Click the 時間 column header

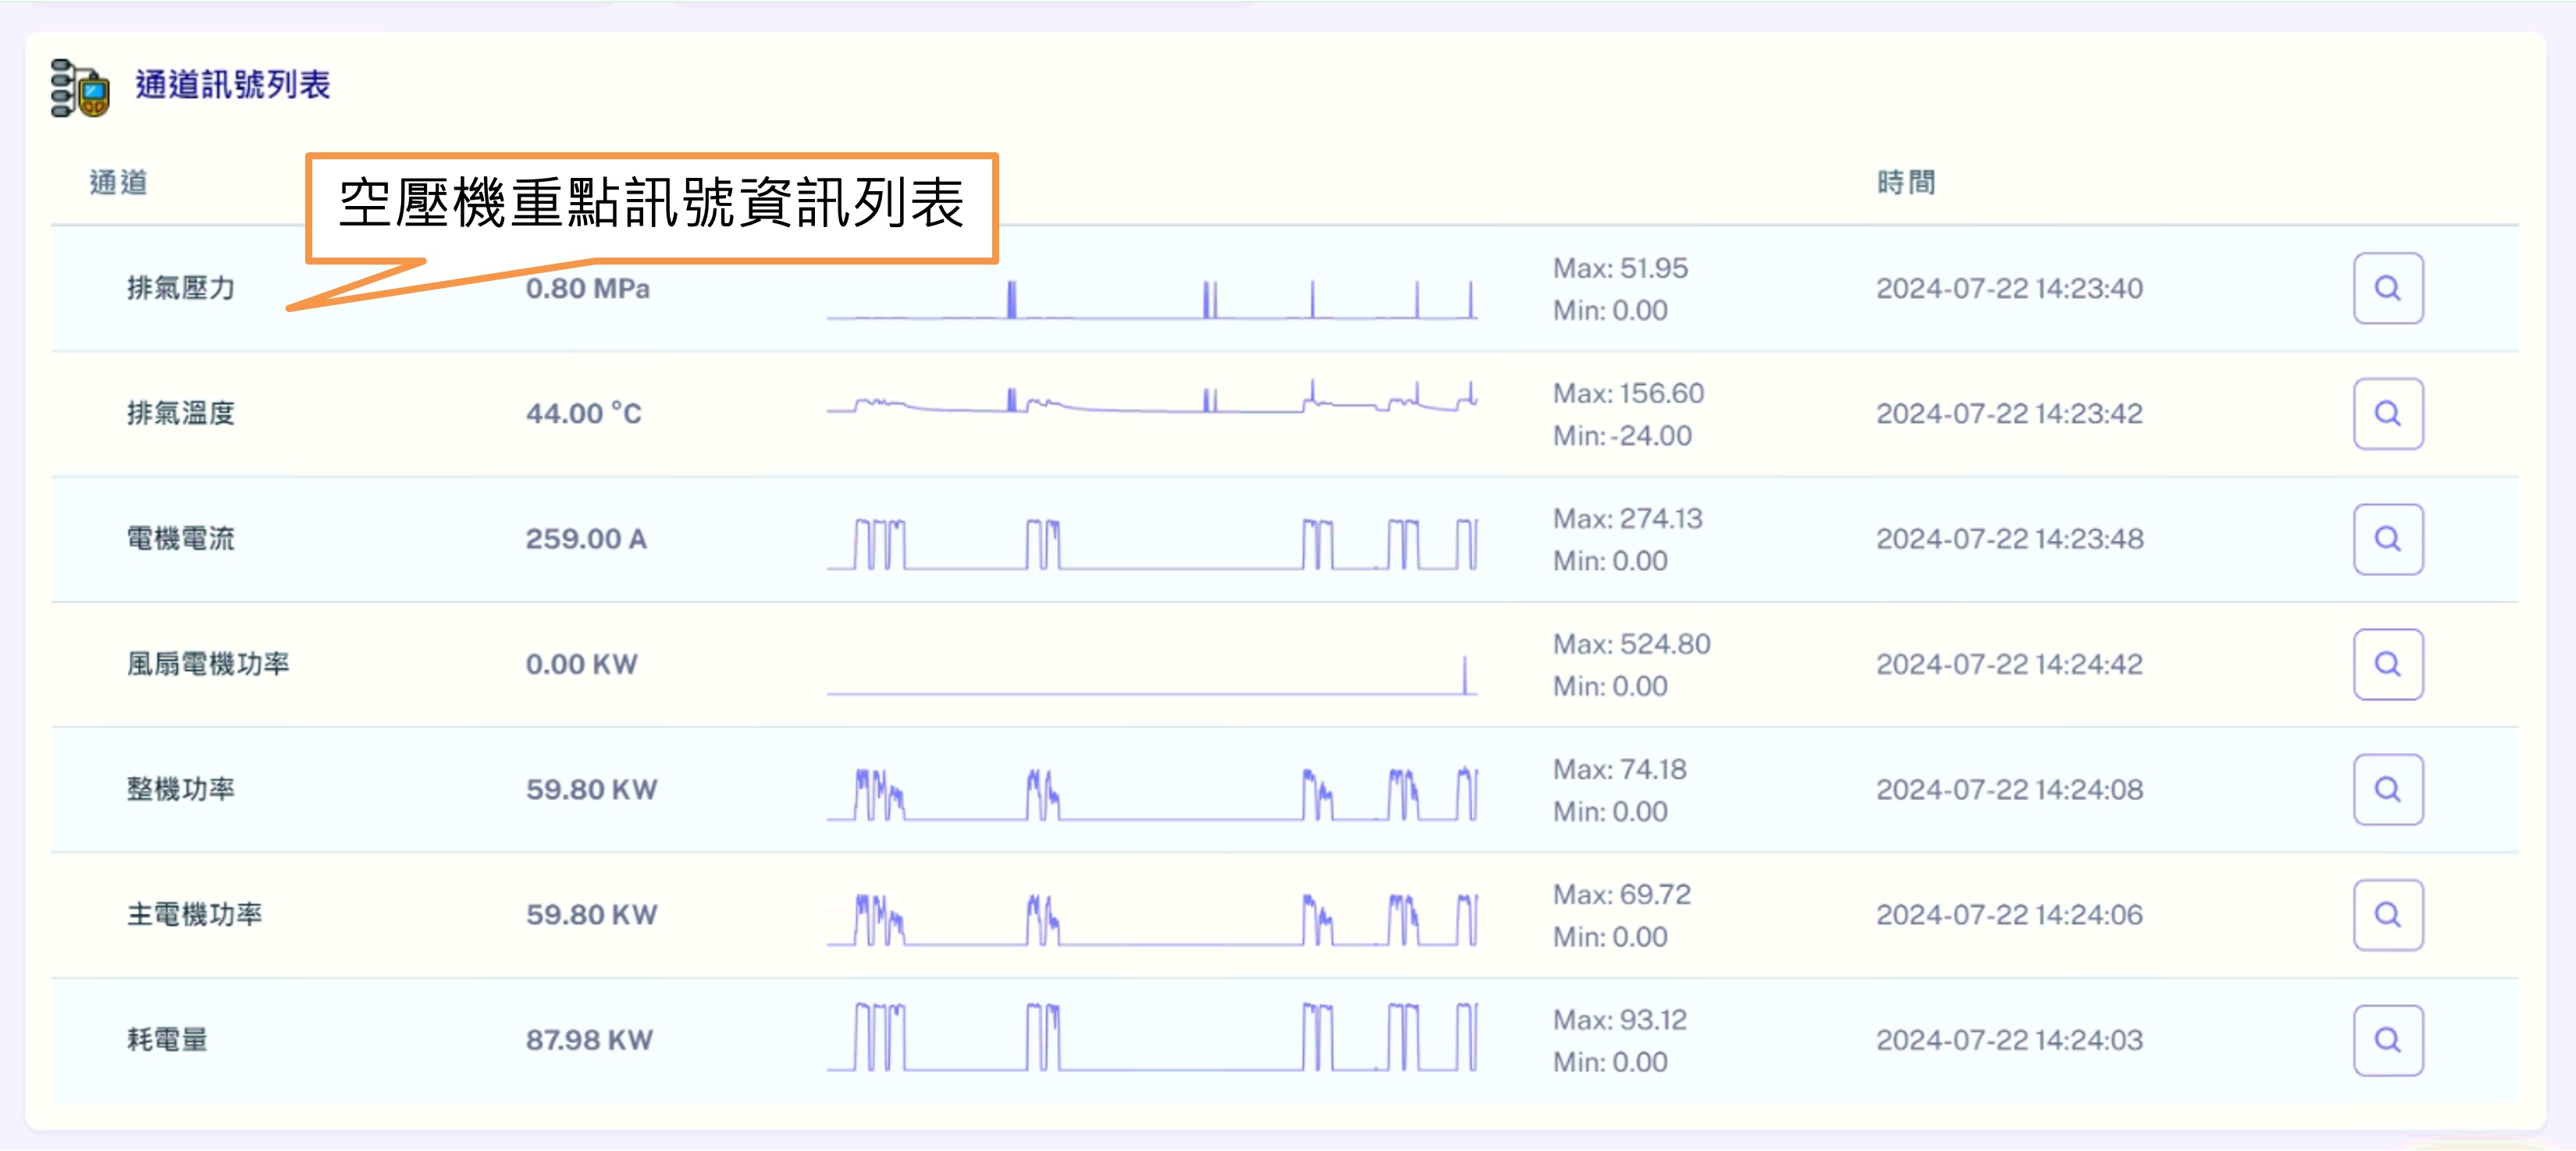[x=1905, y=182]
